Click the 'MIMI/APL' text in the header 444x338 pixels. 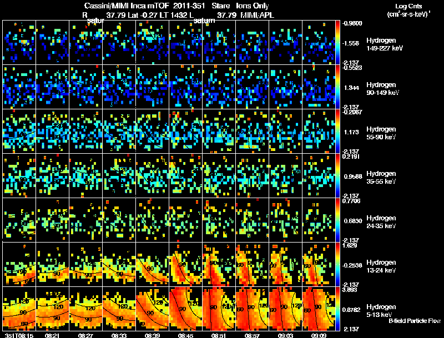(x=257, y=15)
